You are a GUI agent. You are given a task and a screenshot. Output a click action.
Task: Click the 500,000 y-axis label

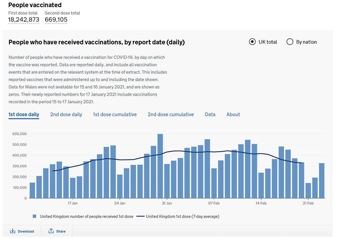(x=19, y=145)
